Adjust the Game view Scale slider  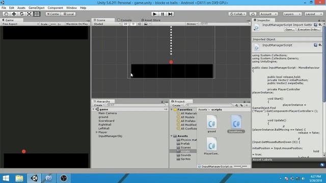(52, 24)
